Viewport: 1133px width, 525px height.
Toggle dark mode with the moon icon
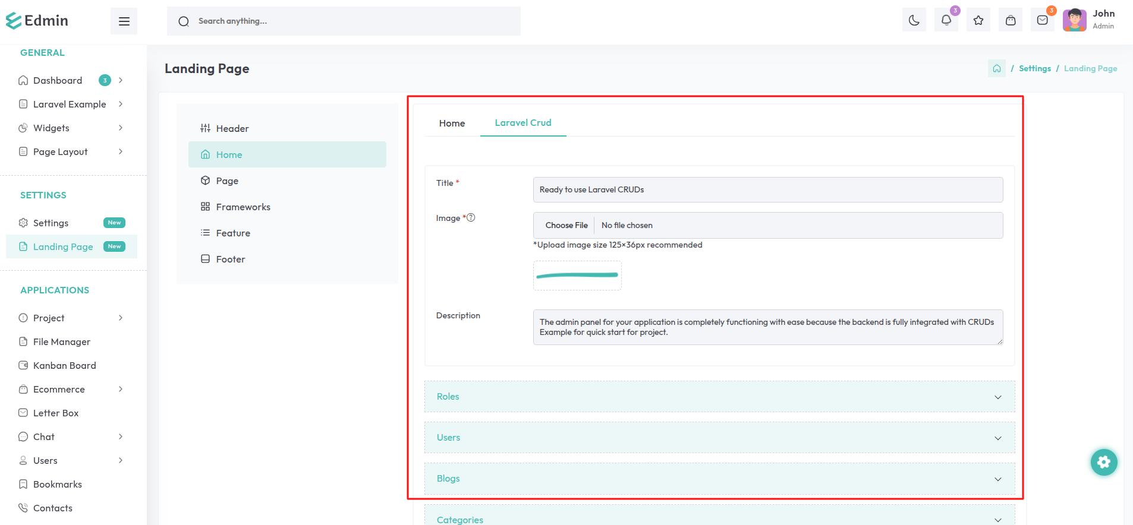pos(914,21)
